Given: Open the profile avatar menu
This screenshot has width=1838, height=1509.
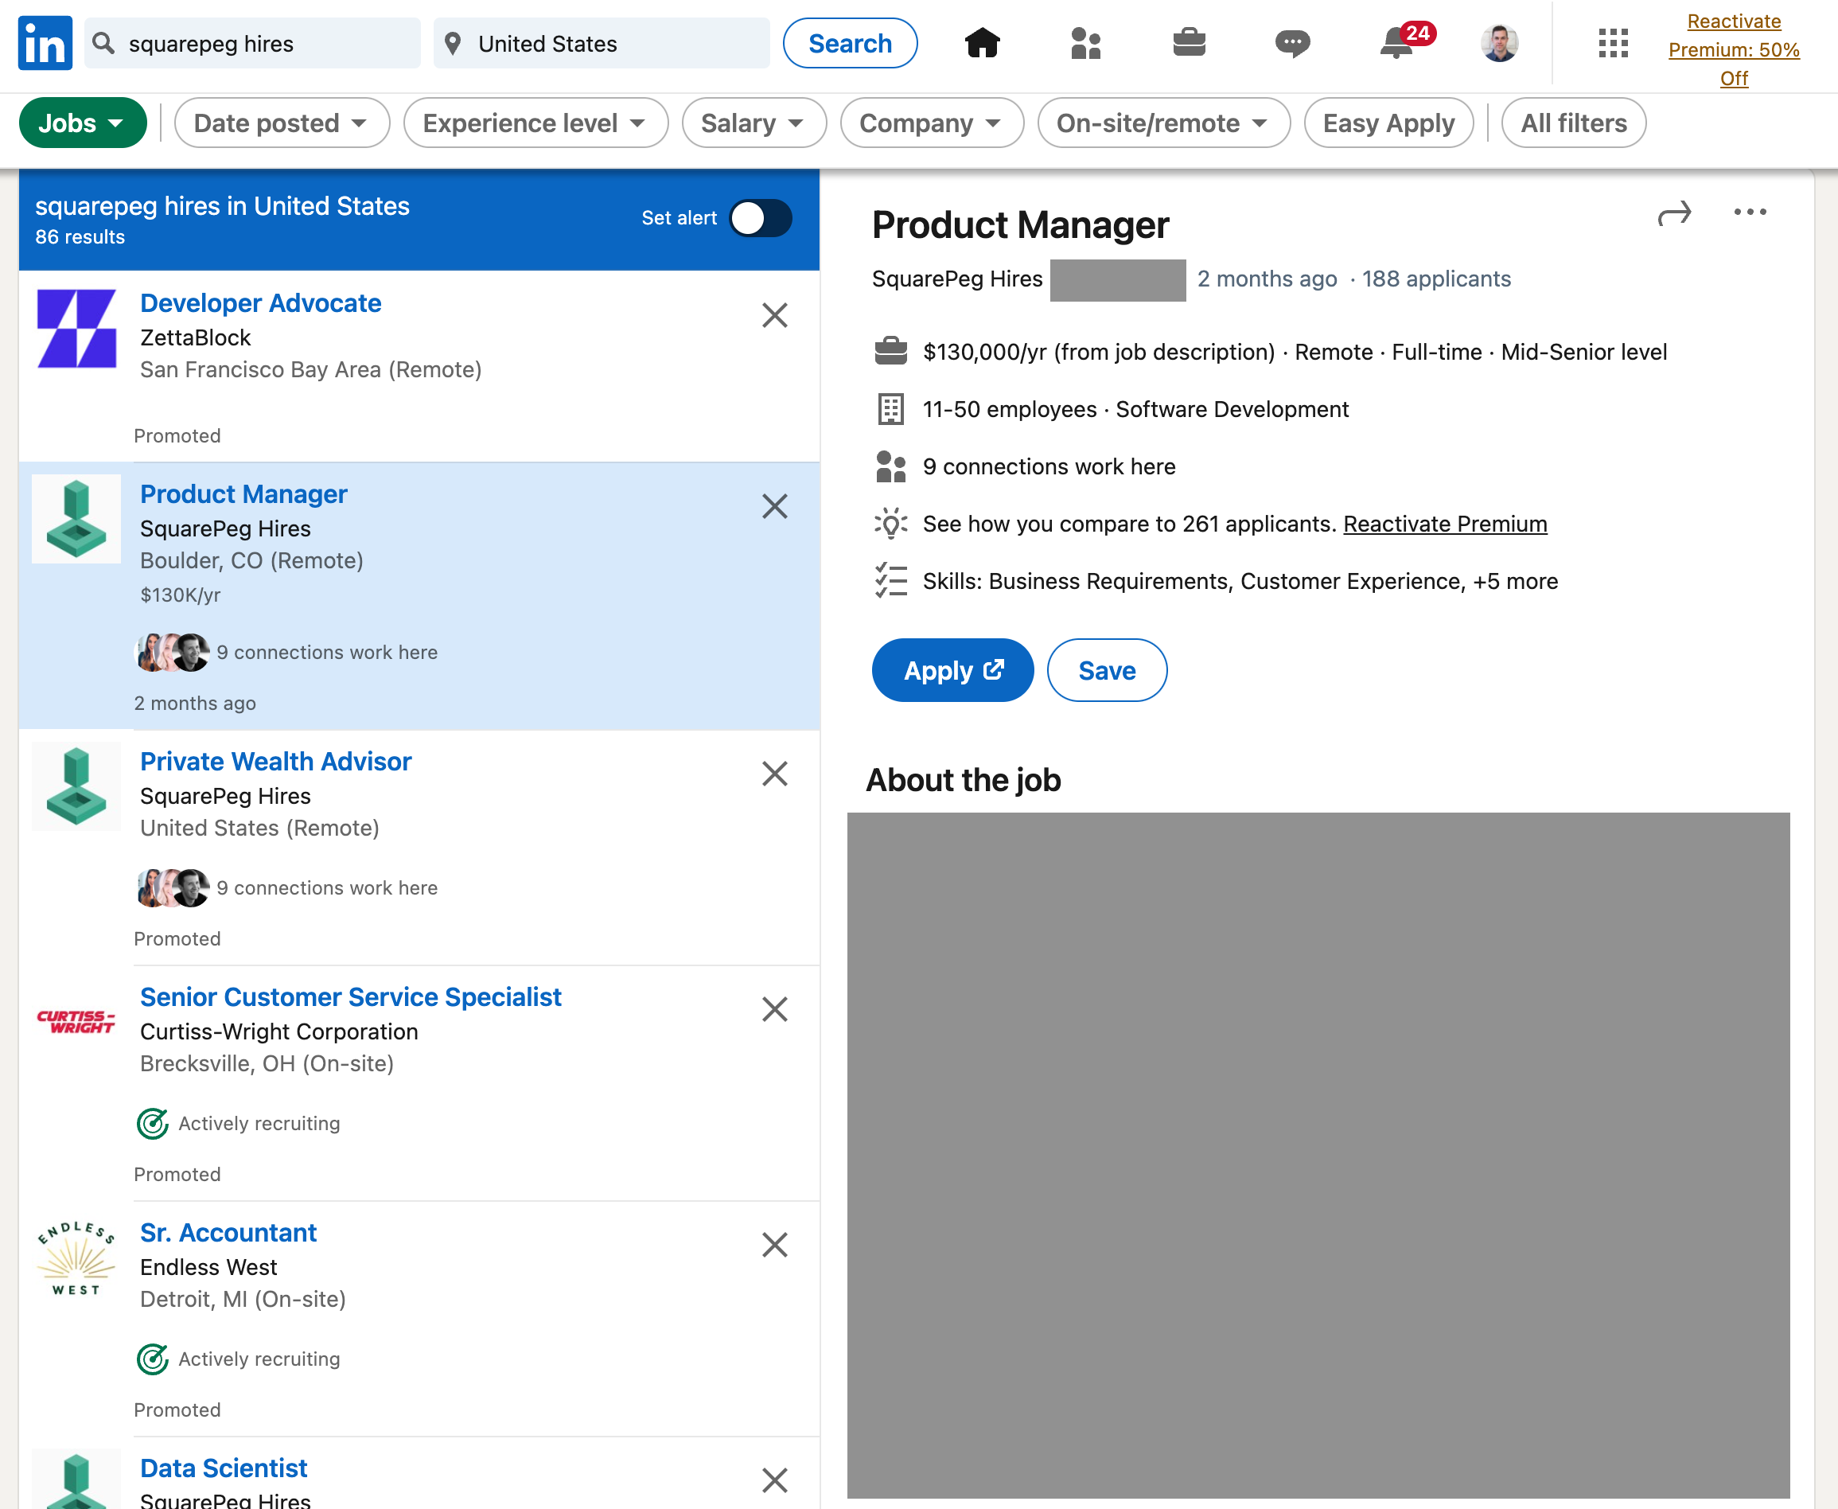Looking at the screenshot, I should (1499, 43).
